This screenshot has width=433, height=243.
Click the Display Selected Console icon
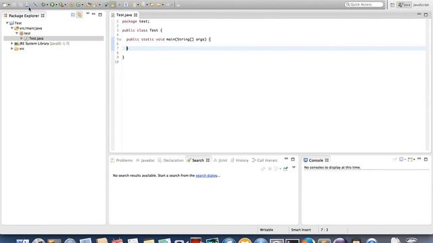pos(401,159)
